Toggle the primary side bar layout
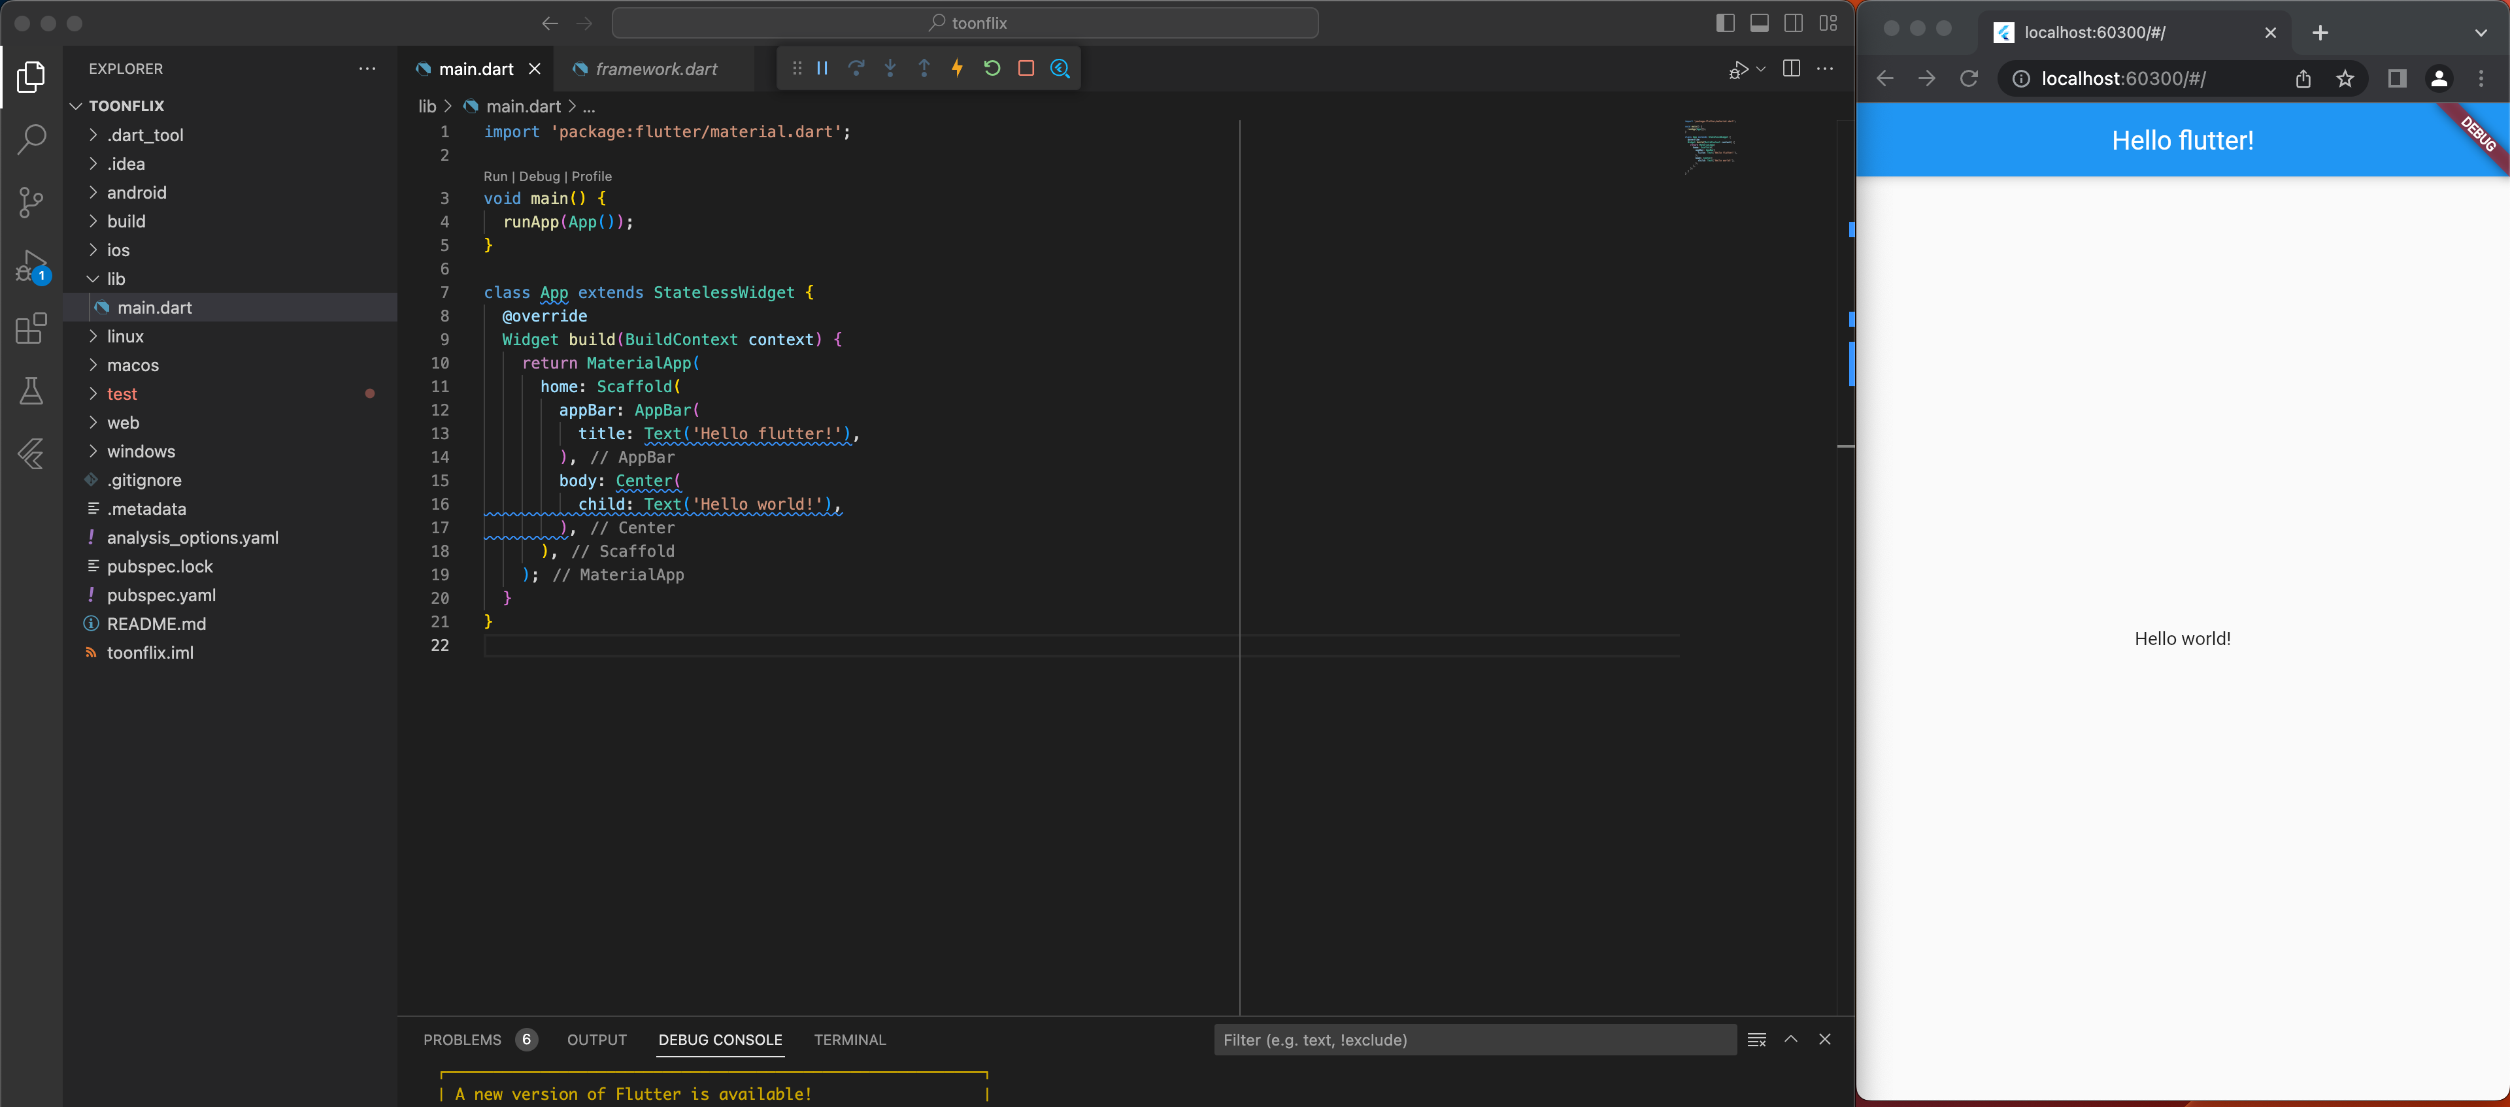Image resolution: width=2510 pixels, height=1107 pixels. pos(1725,24)
